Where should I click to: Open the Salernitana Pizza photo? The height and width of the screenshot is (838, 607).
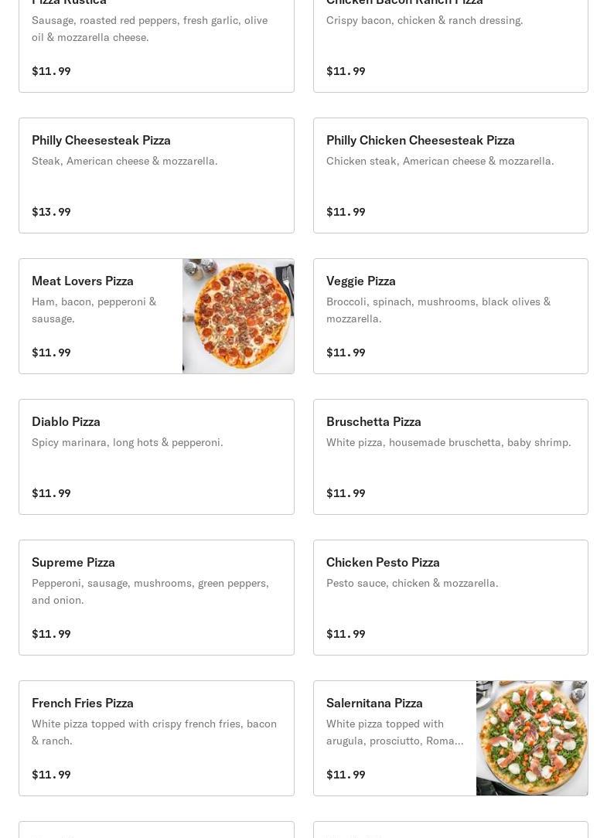point(531,738)
